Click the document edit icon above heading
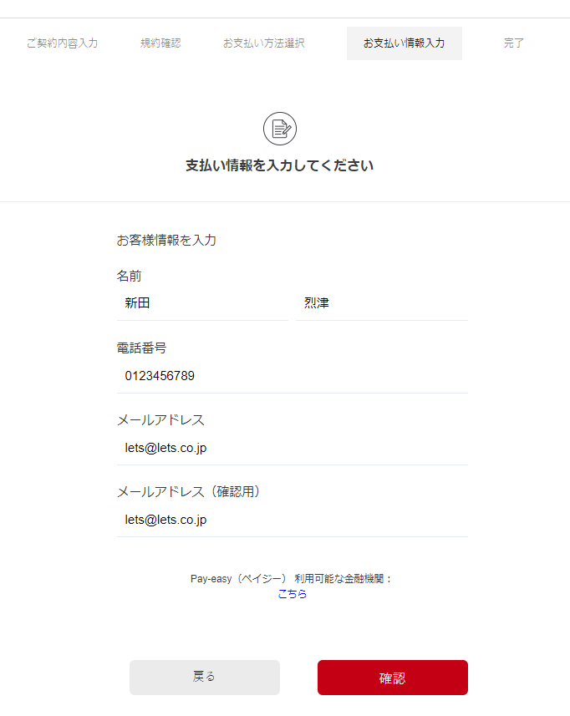570x716 pixels. click(279, 129)
